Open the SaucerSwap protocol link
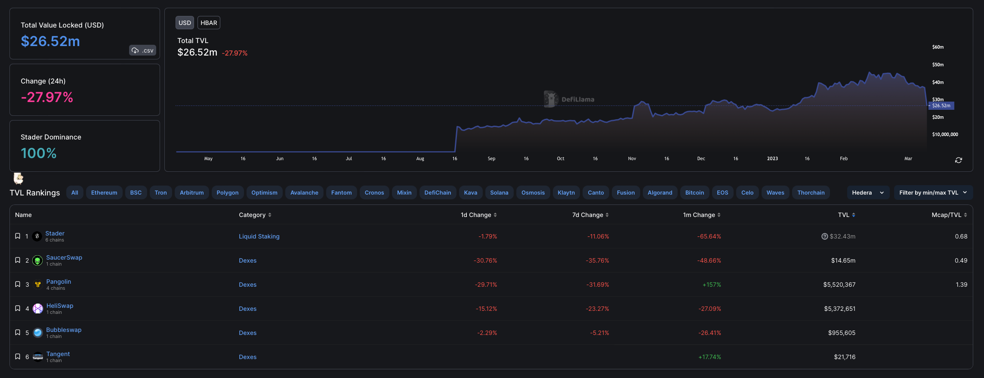The width and height of the screenshot is (984, 378). point(64,257)
